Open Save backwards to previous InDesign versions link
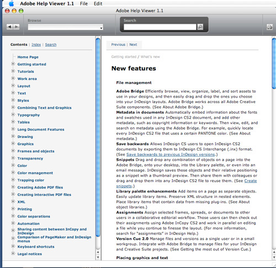This screenshot has width=276, height=268. point(171,154)
